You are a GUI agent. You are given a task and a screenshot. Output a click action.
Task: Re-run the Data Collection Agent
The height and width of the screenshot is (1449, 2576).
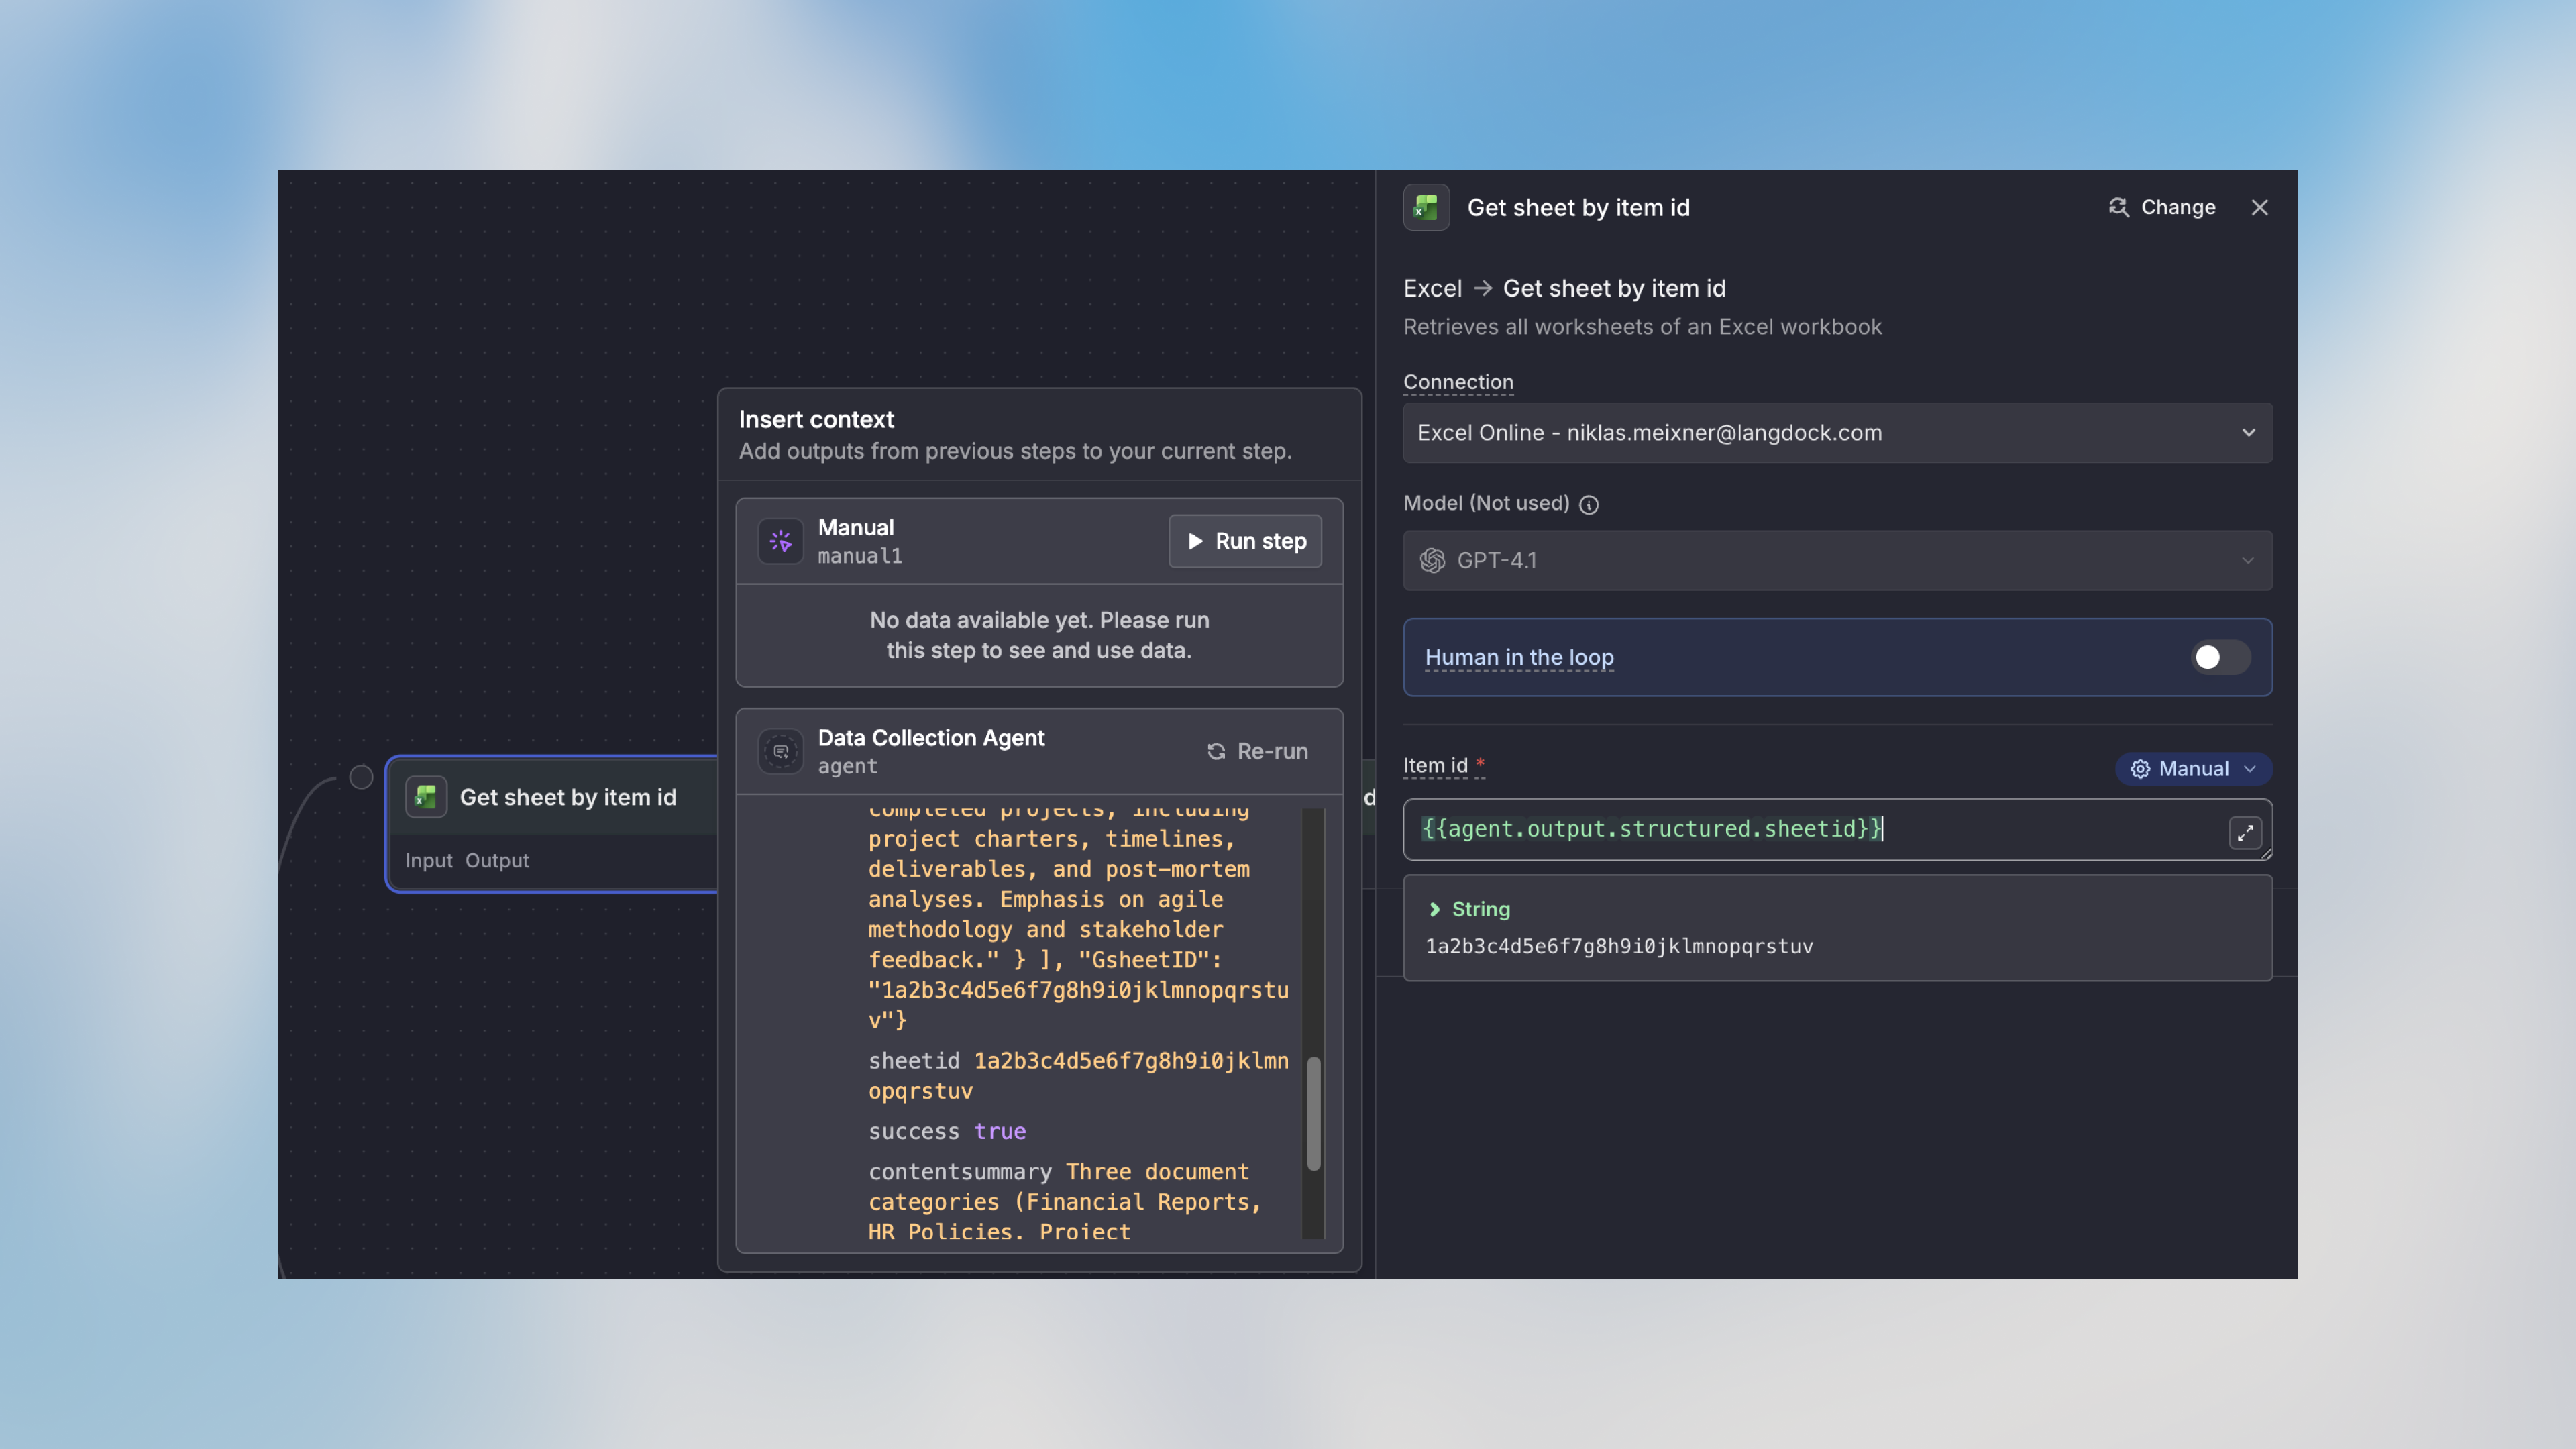coord(1257,751)
